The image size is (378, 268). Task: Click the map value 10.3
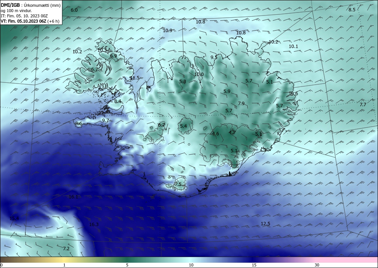click(102, 50)
